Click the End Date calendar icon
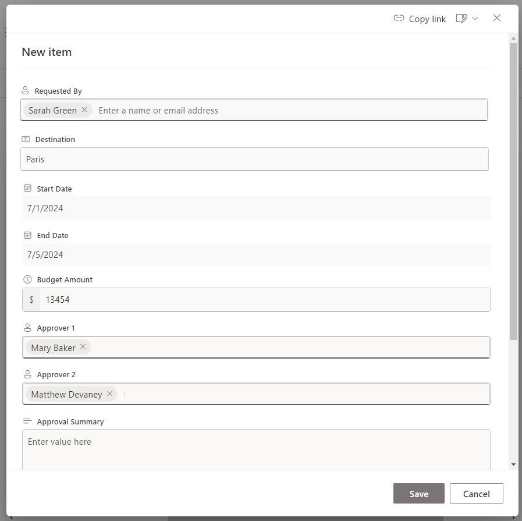Image resolution: width=522 pixels, height=521 pixels. 27,235
